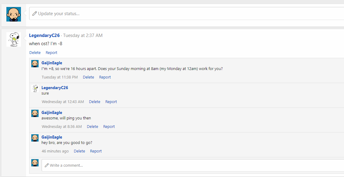Click the Tuesday at 2:37 AM timestamp
Viewport: 344px width, 177px height.
point(83,35)
